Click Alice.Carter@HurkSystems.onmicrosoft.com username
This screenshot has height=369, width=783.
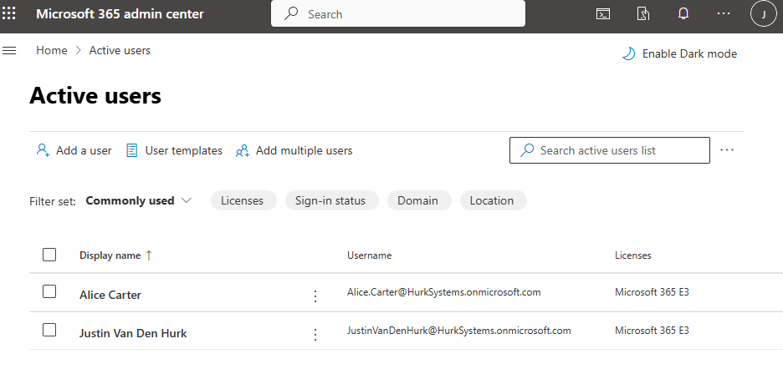(444, 292)
